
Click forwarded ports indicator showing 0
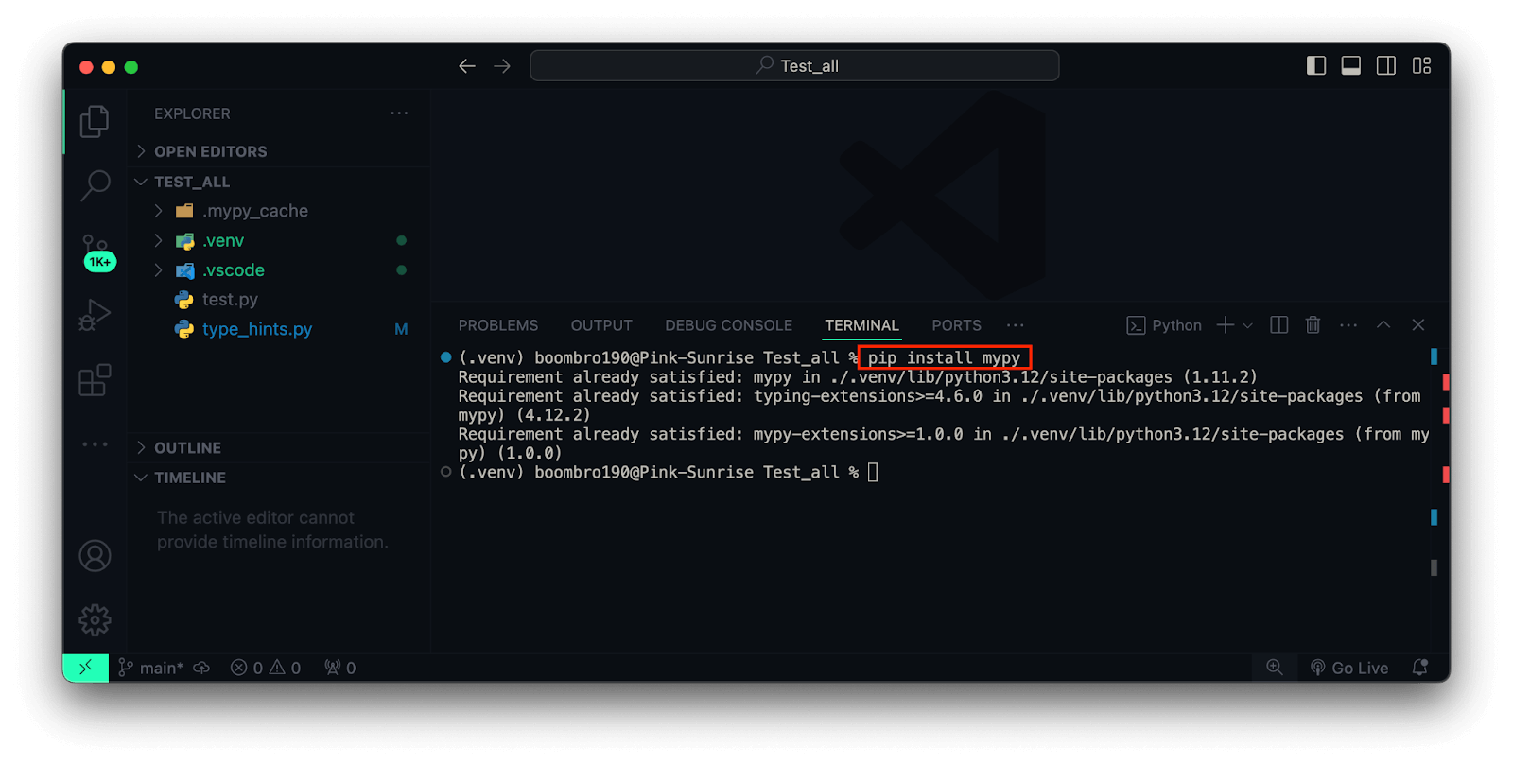pyautogui.click(x=340, y=668)
